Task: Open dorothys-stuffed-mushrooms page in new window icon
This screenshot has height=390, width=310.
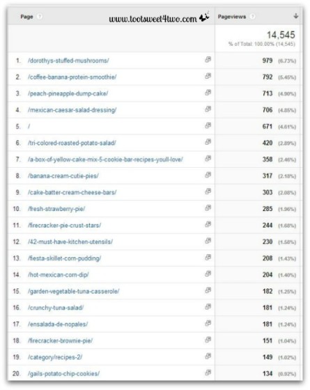Action: click(208, 59)
